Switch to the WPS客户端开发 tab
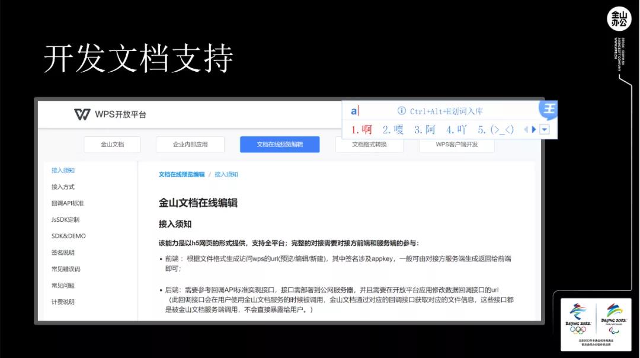Screen dimensions: 640x358 (457, 145)
